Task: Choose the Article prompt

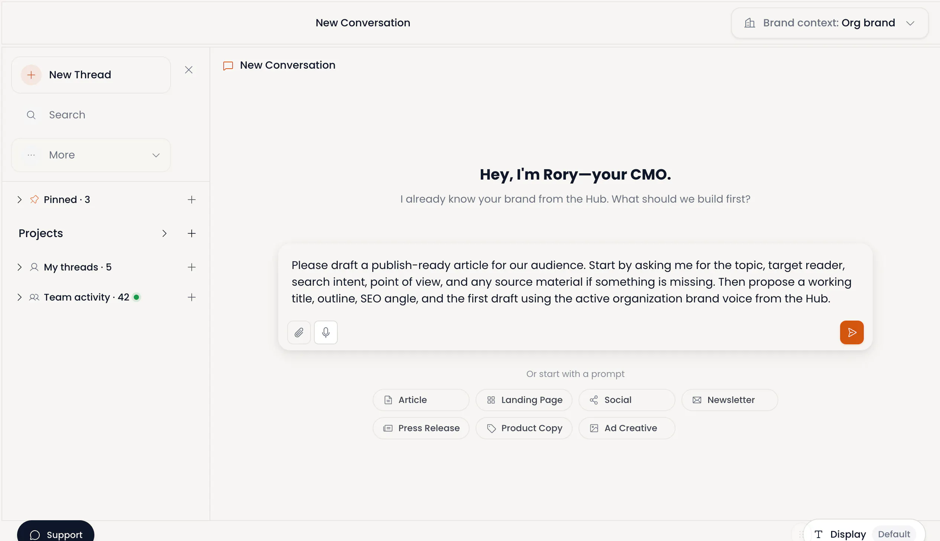Action: (421, 400)
